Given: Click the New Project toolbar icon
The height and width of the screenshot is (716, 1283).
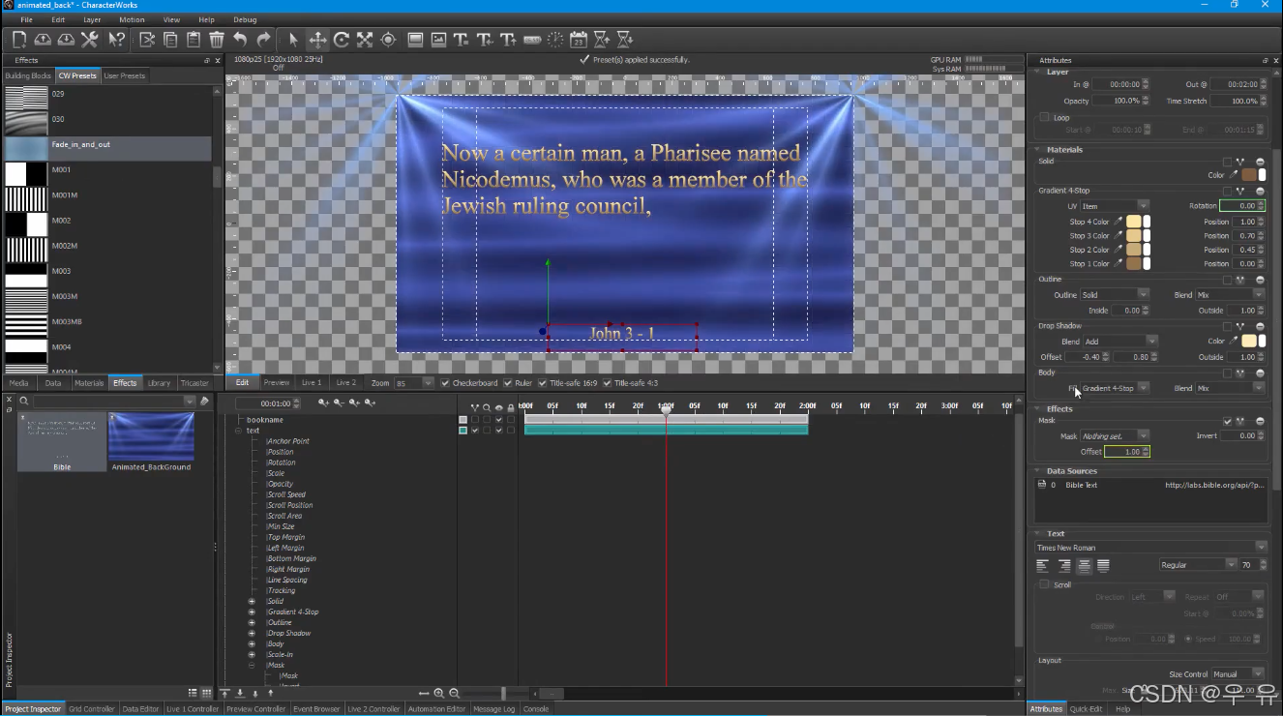Looking at the screenshot, I should pos(19,40).
